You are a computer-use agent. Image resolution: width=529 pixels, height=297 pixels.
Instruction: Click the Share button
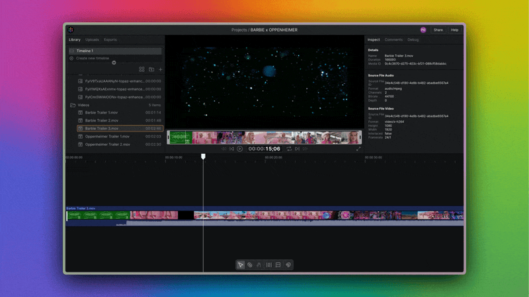tap(438, 30)
